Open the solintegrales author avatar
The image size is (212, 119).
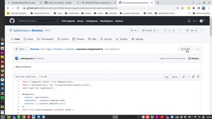click(x=17, y=58)
